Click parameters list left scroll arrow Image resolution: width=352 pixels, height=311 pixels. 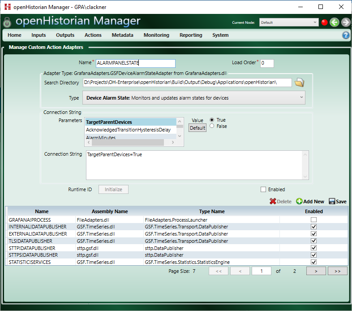tap(89, 142)
